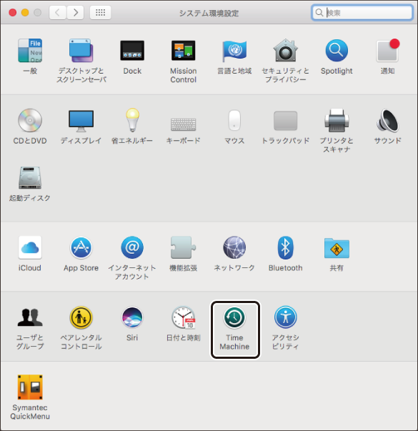Open Mission Control preferences

coord(184,51)
